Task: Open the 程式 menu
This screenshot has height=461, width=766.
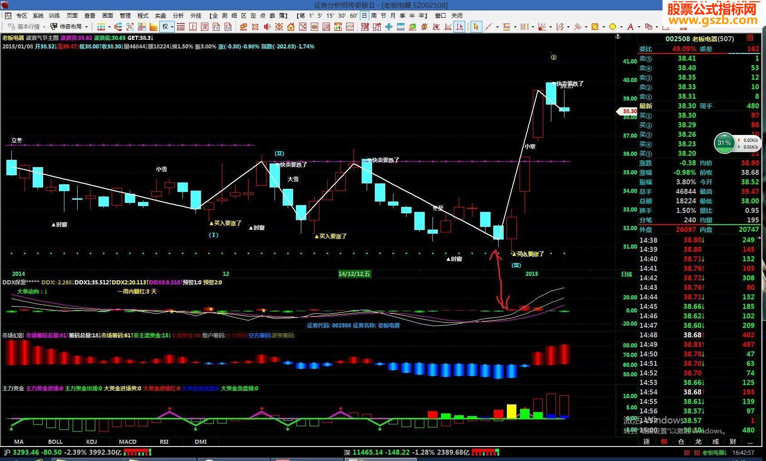Action: 143,15
